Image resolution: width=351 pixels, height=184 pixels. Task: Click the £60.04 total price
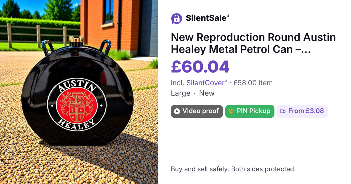coord(200,67)
